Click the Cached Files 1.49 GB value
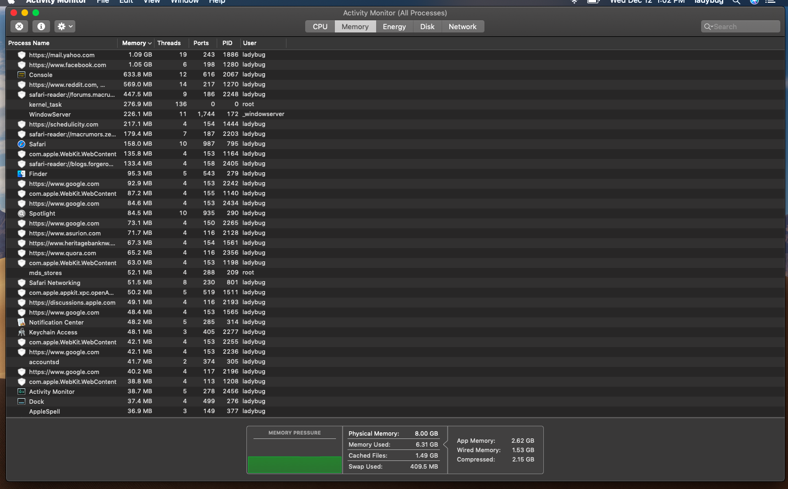788x489 pixels. [427, 455]
